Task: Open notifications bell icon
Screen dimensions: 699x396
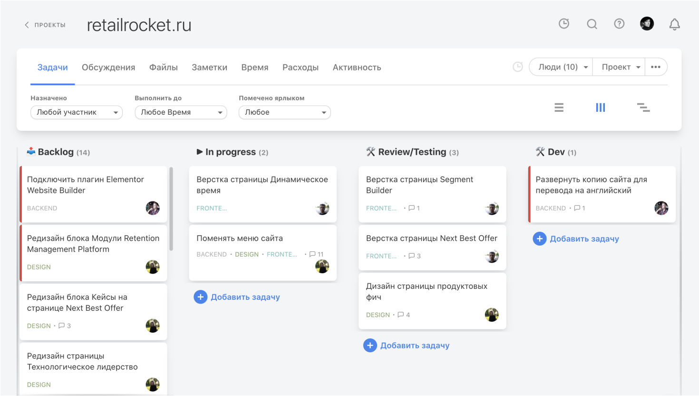Action: (674, 24)
